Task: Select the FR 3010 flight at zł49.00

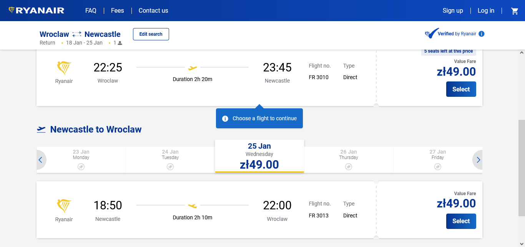Action: (x=461, y=89)
